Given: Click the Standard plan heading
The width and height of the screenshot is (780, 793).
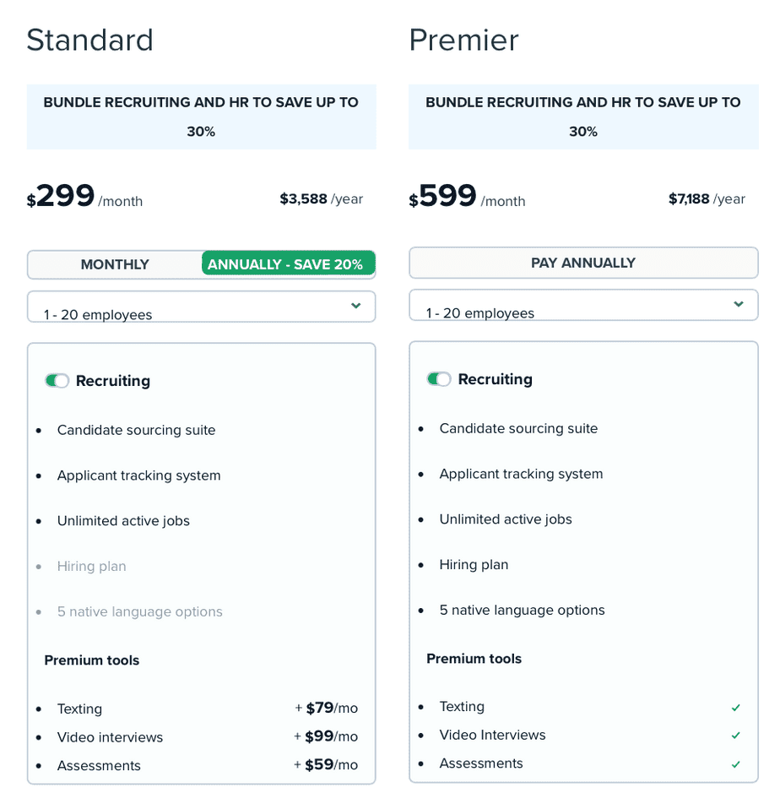Looking at the screenshot, I should (90, 41).
